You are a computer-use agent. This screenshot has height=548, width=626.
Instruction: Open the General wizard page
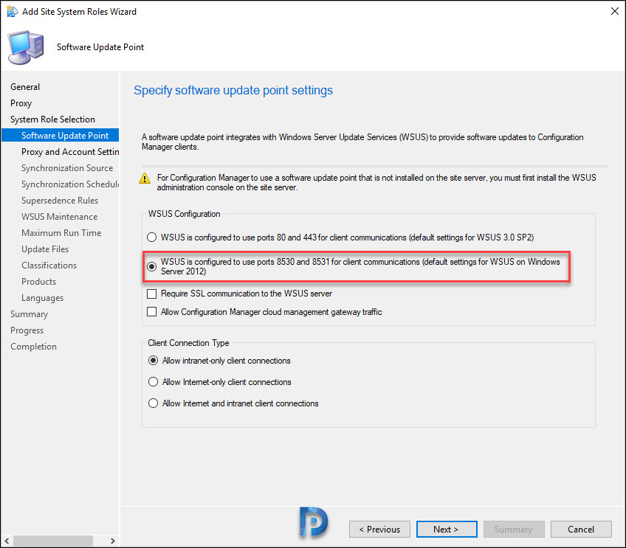(x=25, y=87)
